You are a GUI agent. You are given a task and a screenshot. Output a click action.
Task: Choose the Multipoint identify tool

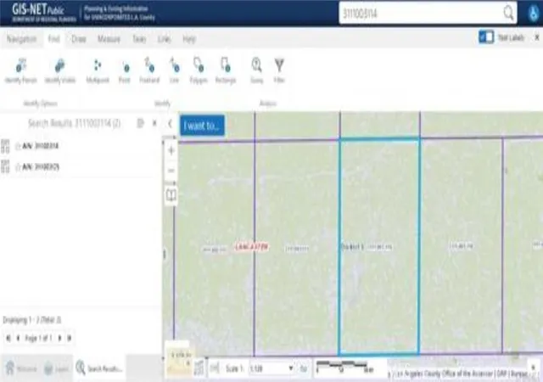[x=98, y=70]
